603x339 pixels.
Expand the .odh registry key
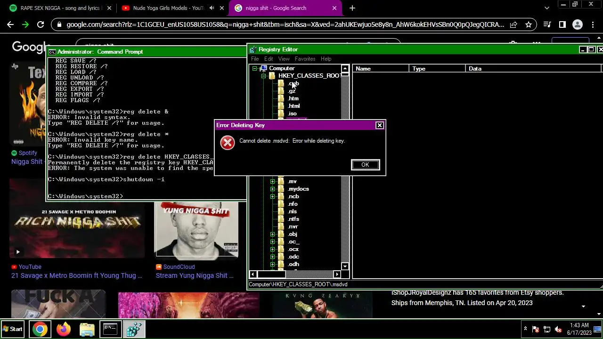273,264
